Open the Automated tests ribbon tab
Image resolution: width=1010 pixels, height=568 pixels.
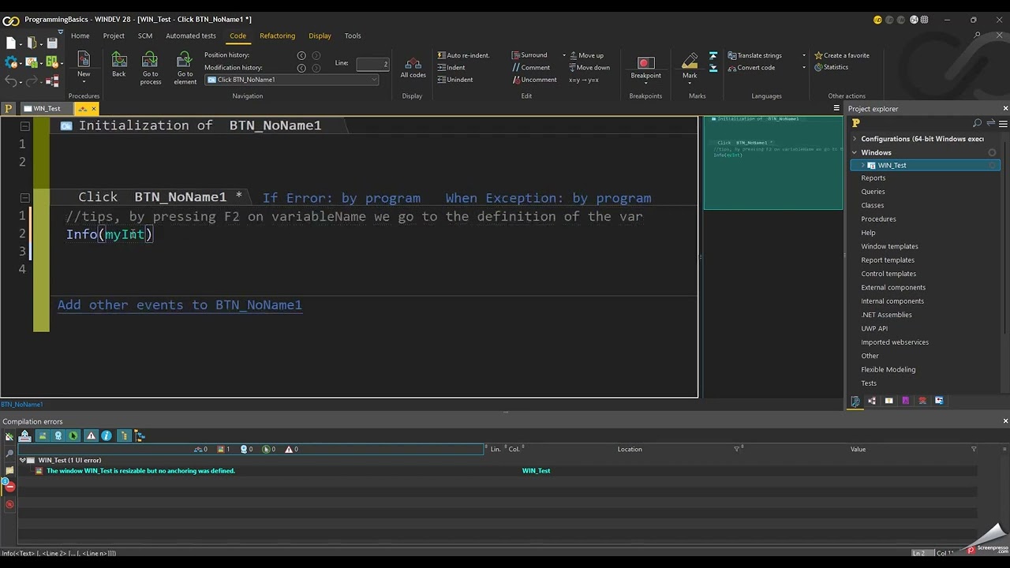[x=191, y=35]
